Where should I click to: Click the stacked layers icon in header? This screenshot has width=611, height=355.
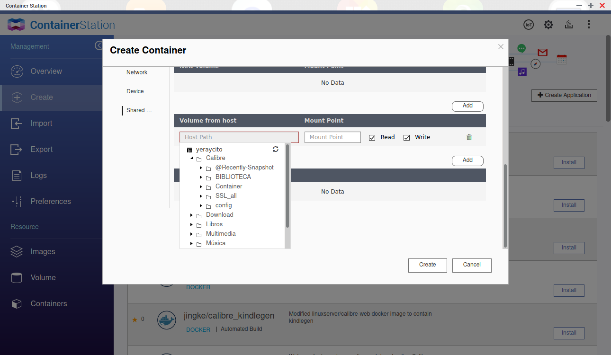point(568,25)
